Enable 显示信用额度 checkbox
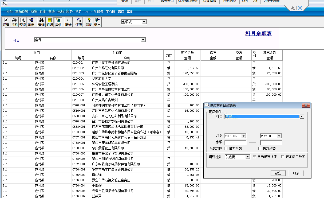The height and width of the screenshot is (198, 324). (283, 157)
